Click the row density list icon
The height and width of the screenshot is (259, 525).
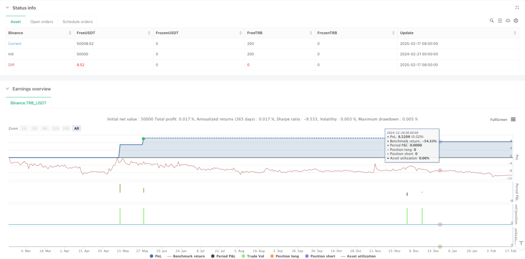(500, 21)
